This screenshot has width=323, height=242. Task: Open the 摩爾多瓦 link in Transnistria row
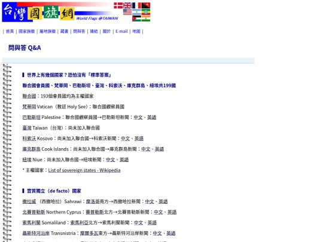click(x=89, y=233)
